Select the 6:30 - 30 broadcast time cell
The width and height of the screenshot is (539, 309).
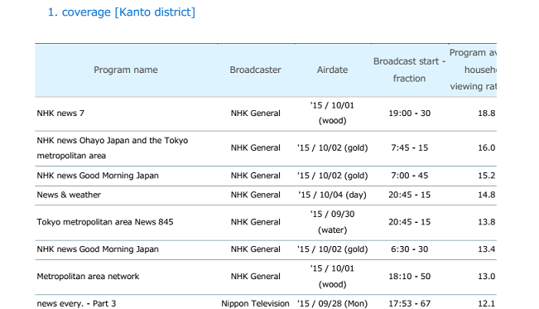click(409, 249)
